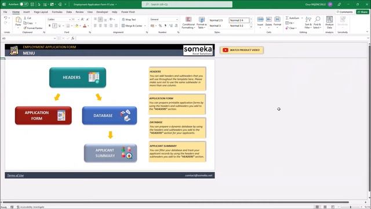Click Decrease Font Size icon

point(88,19)
